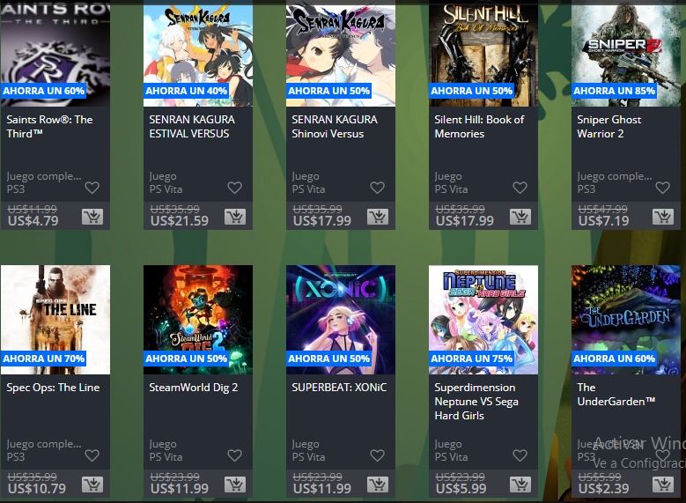This screenshot has width=686, height=503.
Task: Add Saints Row: The Third to cart
Action: (92, 217)
